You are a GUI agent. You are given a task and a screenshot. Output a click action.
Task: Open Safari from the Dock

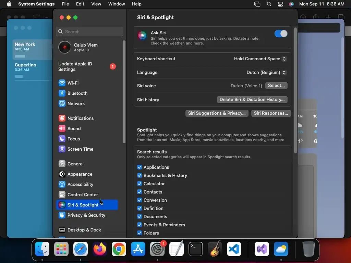[x=81, y=249]
